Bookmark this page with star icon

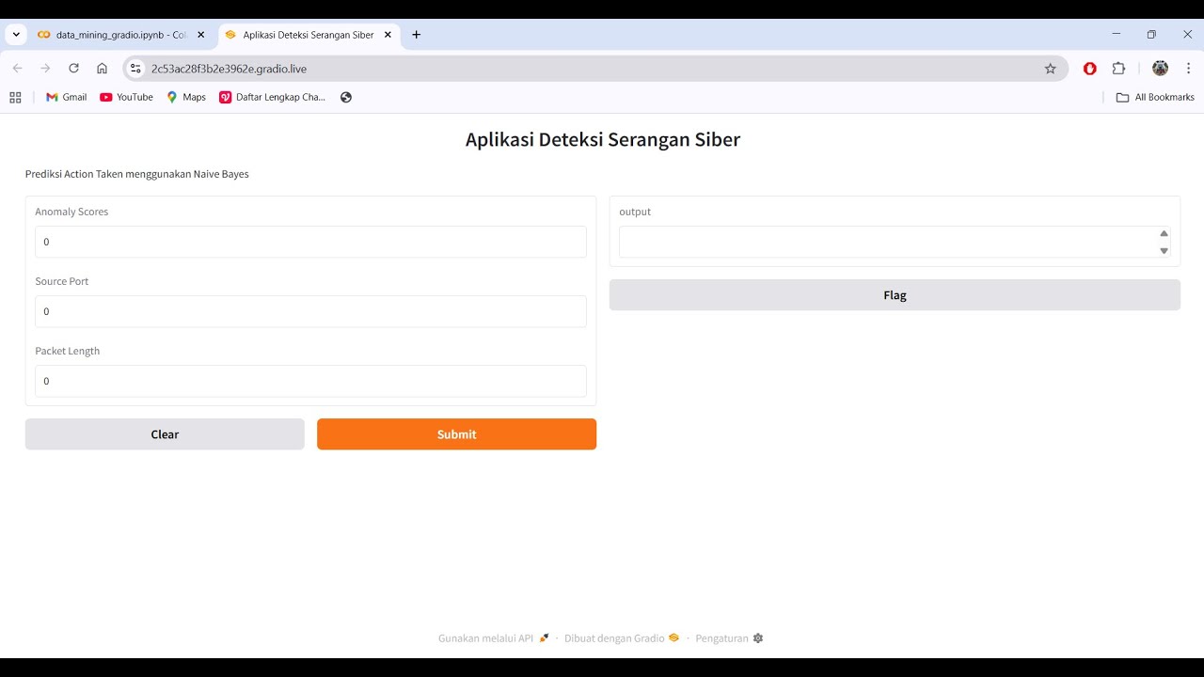pyautogui.click(x=1051, y=69)
